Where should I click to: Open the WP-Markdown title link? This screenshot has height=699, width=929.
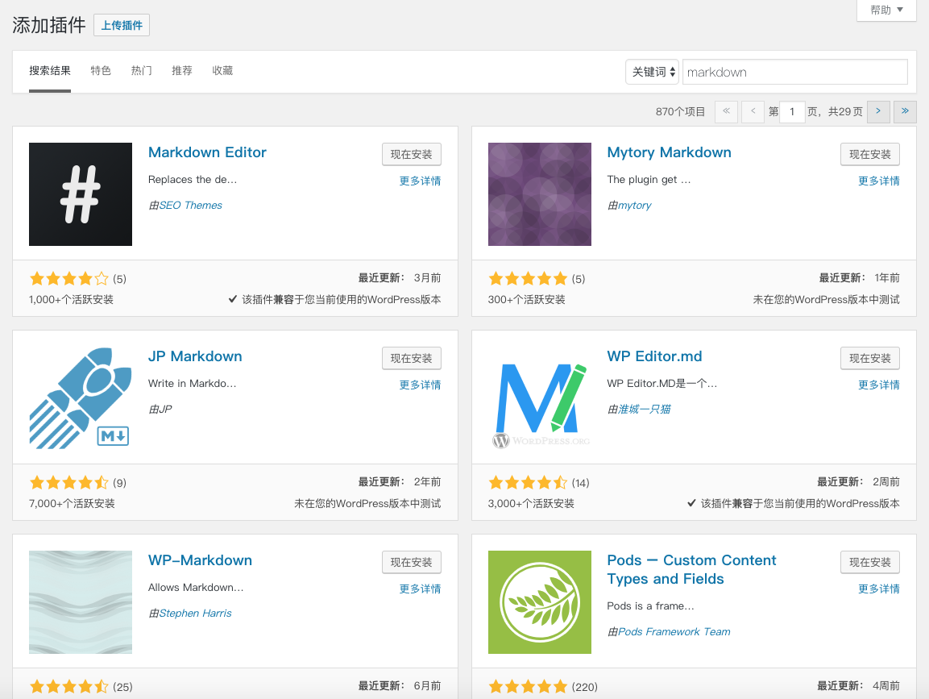pos(201,560)
